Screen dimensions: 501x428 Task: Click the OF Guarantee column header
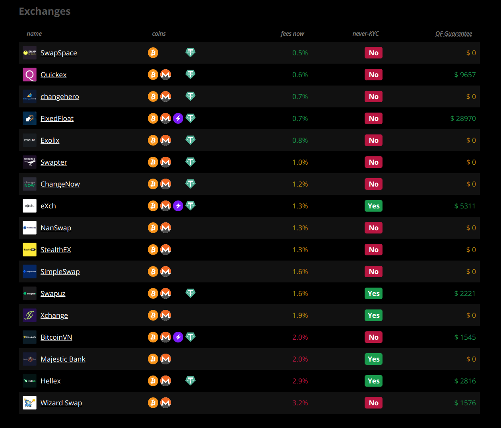pyautogui.click(x=454, y=34)
